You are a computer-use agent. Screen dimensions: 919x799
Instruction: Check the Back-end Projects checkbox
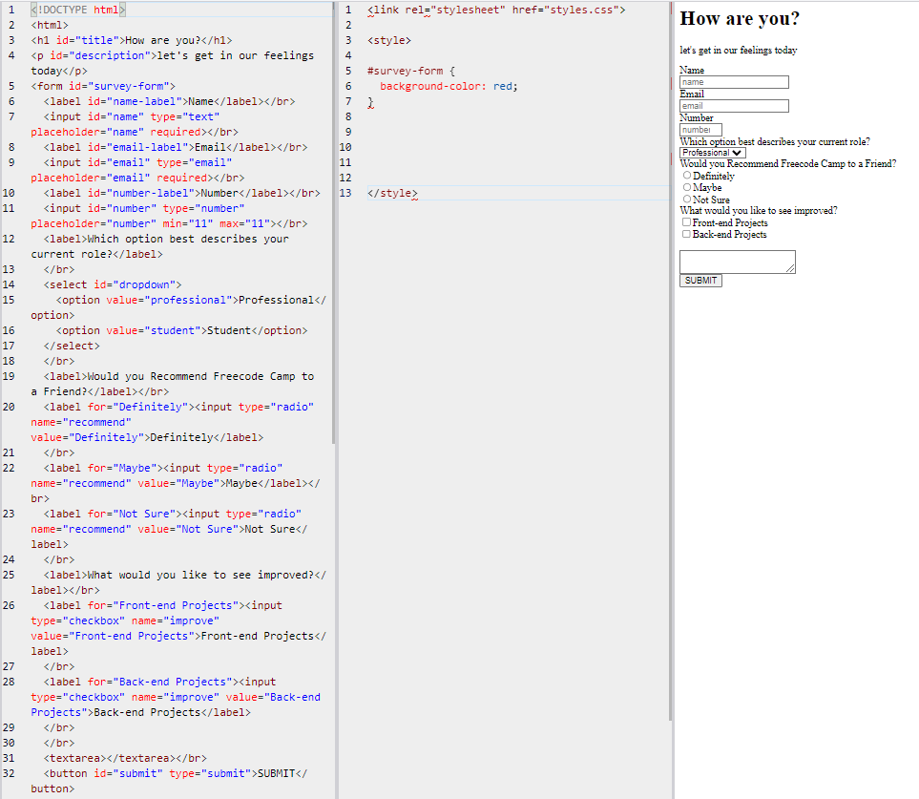pos(686,234)
